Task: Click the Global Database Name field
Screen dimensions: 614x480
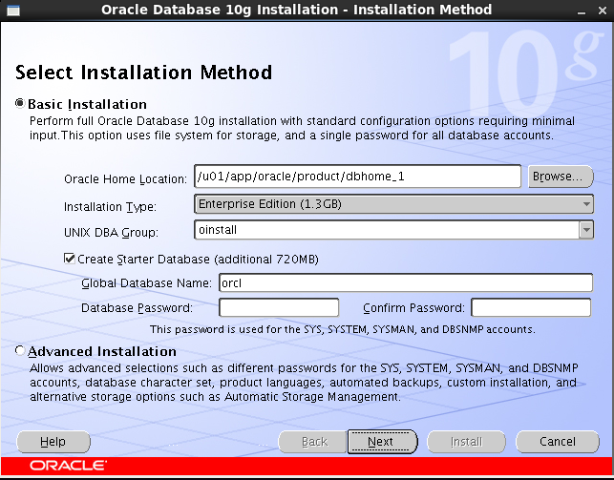Action: click(406, 282)
